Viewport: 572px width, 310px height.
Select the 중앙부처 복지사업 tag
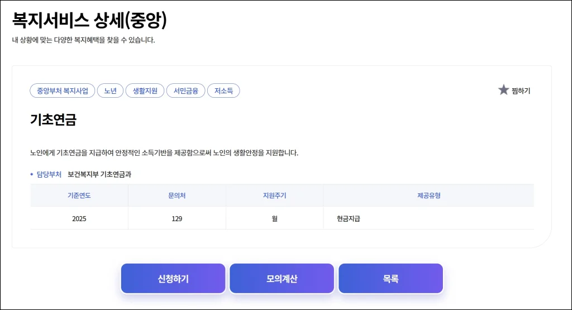[62, 91]
